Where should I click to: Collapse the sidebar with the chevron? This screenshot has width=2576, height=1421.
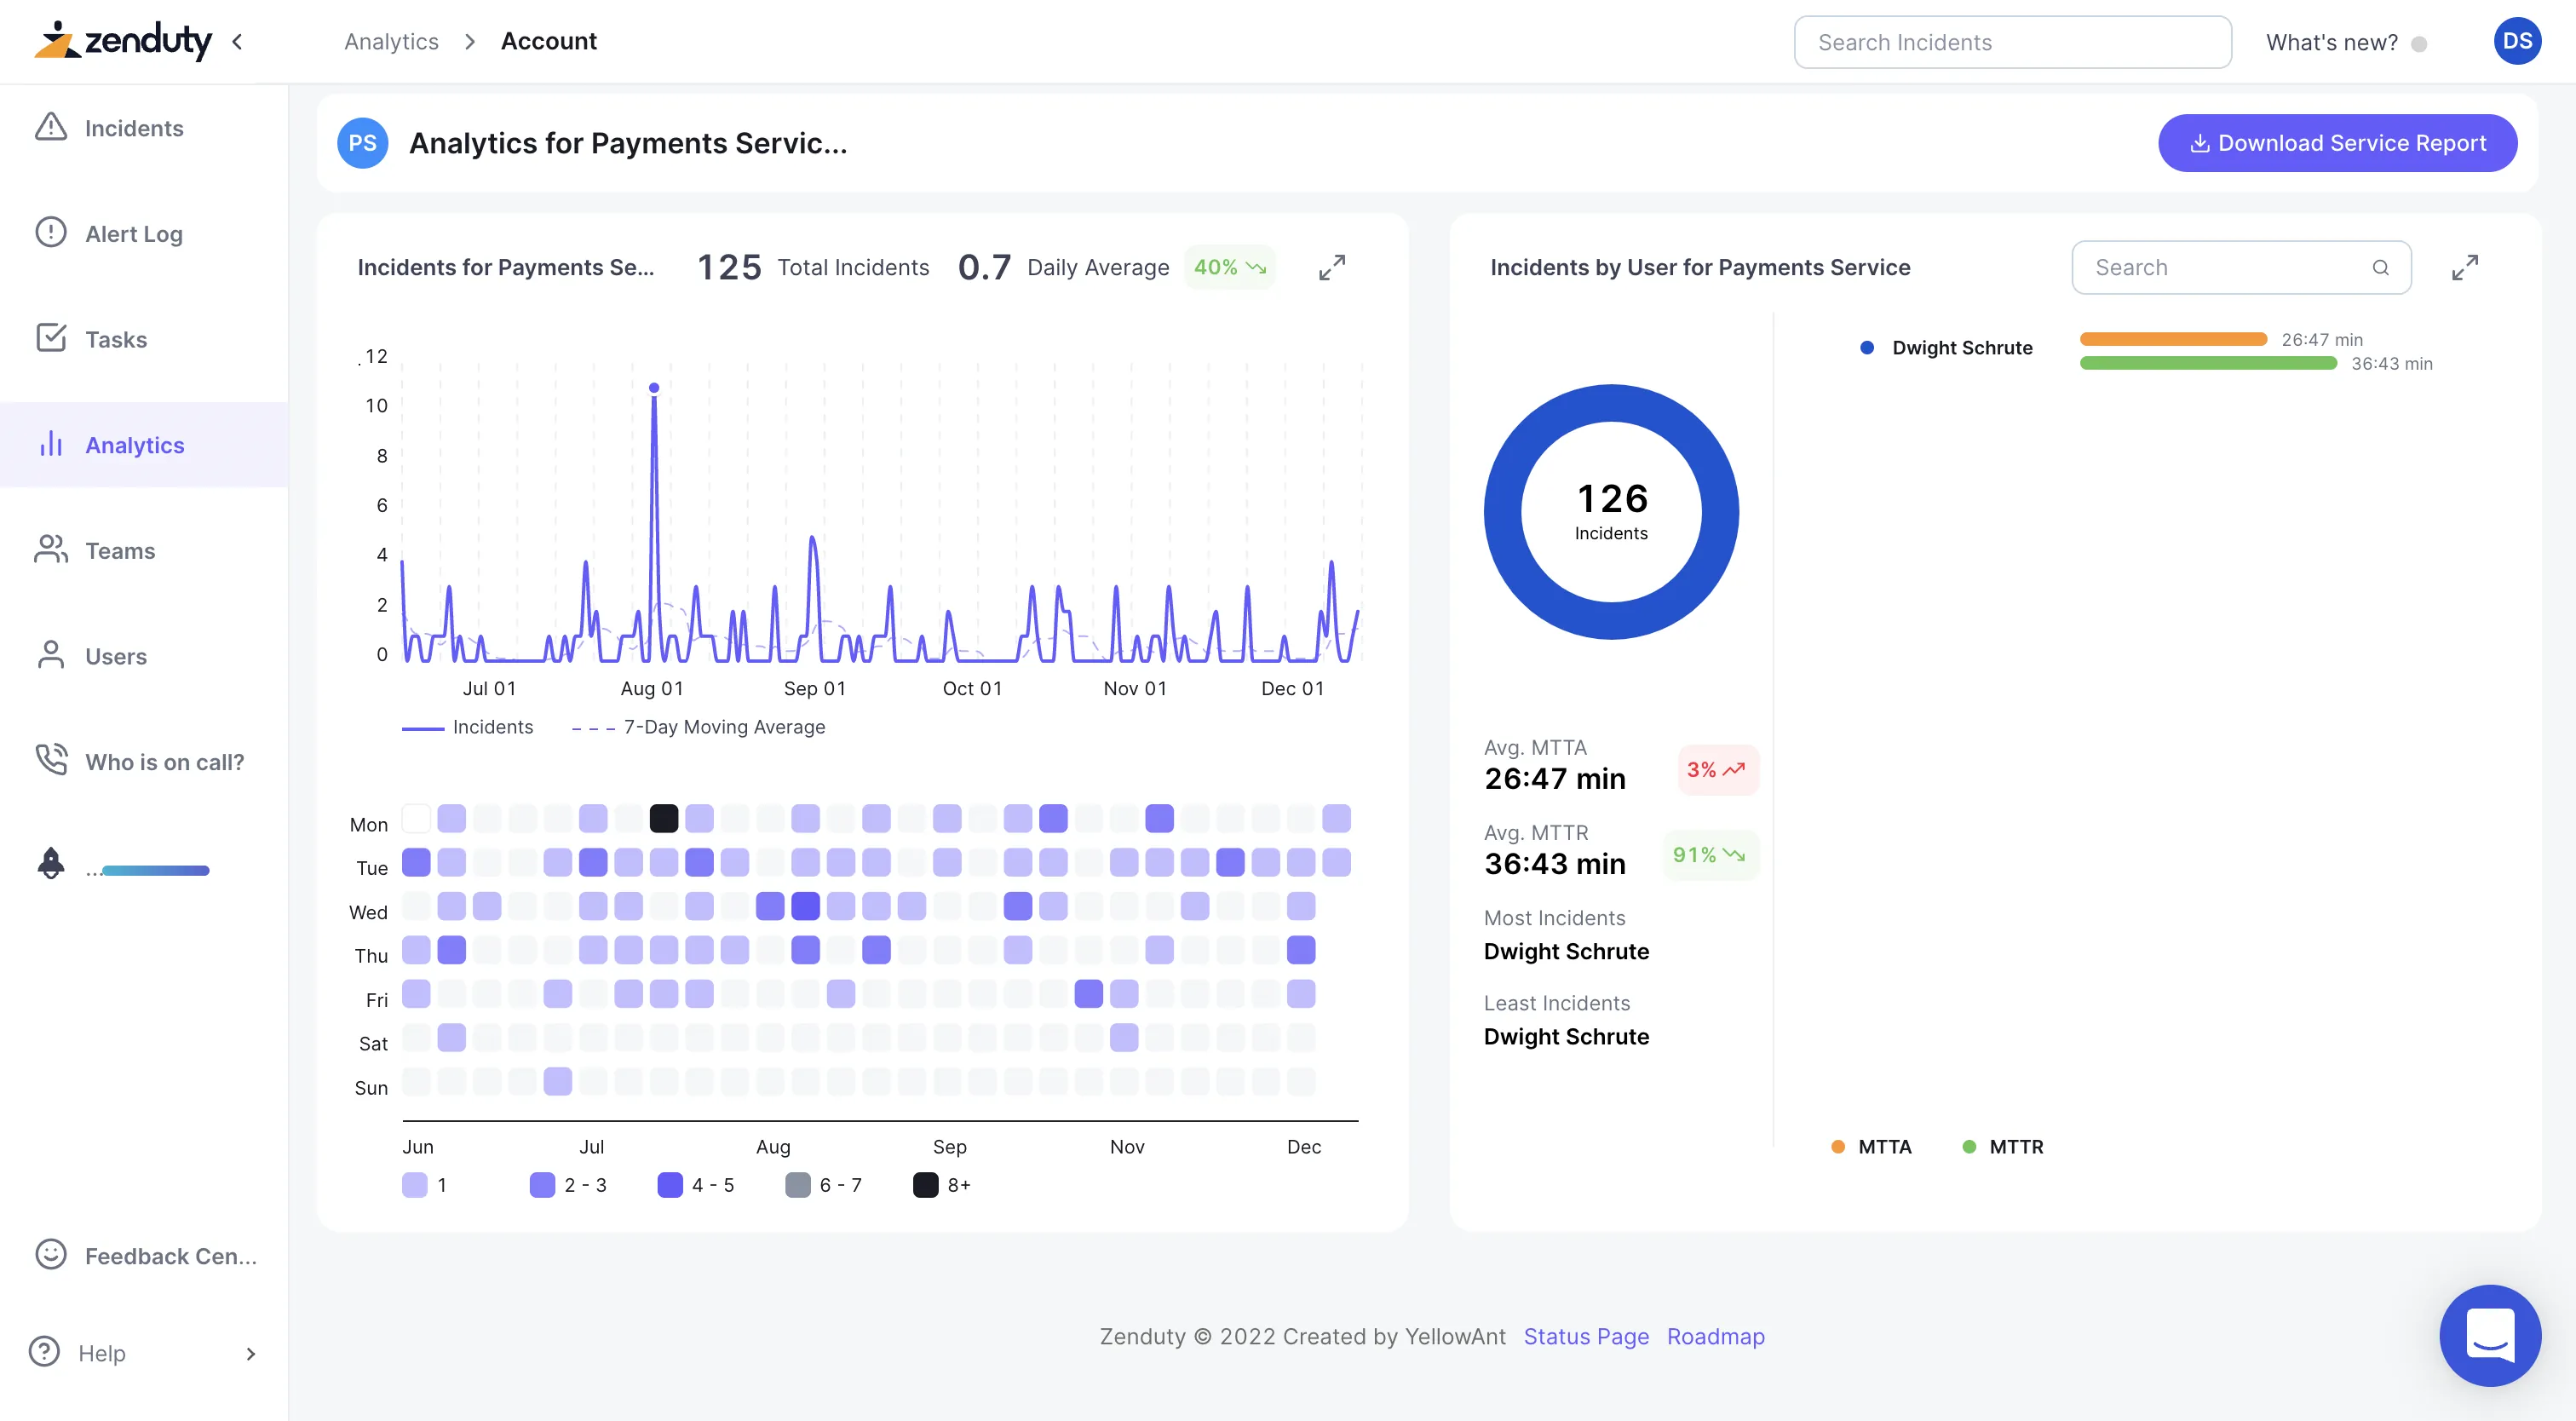[x=237, y=41]
